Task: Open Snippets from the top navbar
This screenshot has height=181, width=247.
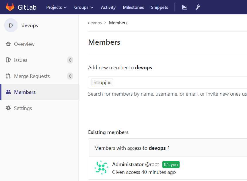Action: coord(160,7)
